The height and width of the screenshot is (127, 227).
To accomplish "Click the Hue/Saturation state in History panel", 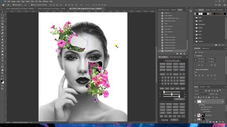I will click(168, 51).
